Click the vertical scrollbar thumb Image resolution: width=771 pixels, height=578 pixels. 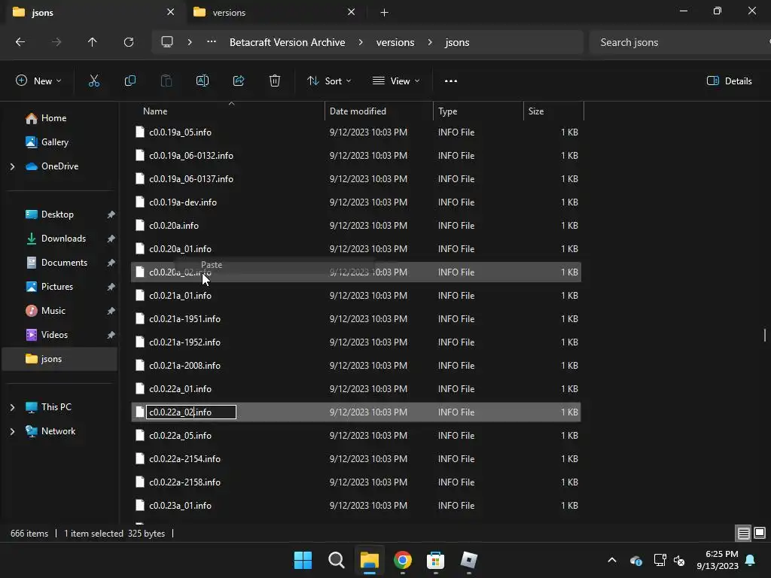[x=765, y=335]
